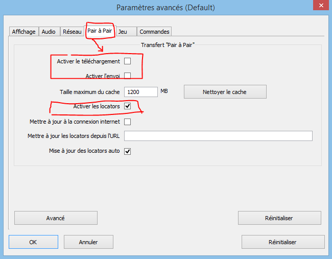Uncheck Activer les locators
This screenshot has height=259, width=332.
pos(128,106)
